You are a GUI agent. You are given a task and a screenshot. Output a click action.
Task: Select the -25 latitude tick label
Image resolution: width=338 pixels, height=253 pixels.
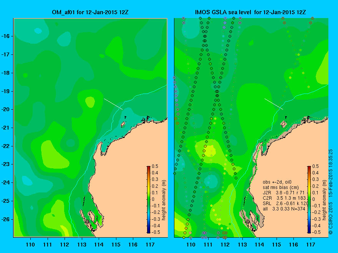[5, 201]
